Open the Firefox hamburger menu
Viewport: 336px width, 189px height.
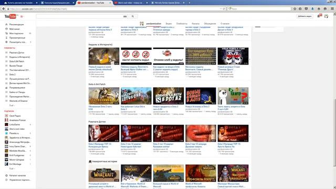coord(332,9)
